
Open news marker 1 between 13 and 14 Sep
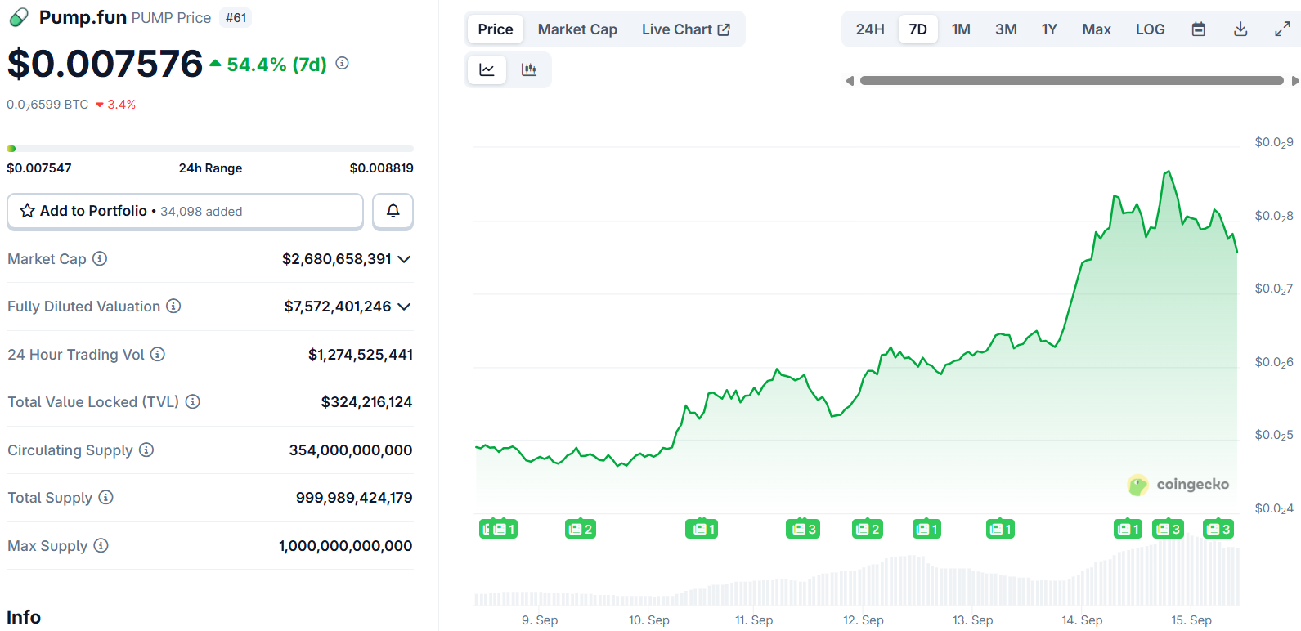point(1000,529)
